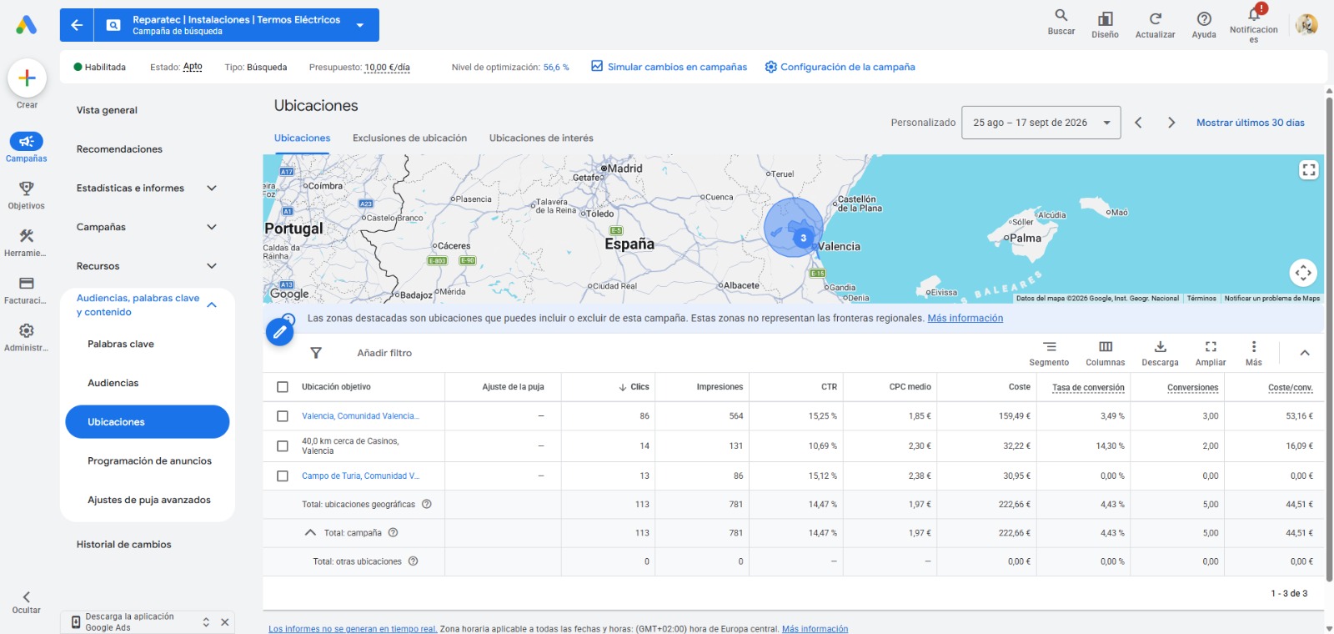Click the Descarga download icon
Screen dimensions: 1334x634
coord(1160,347)
